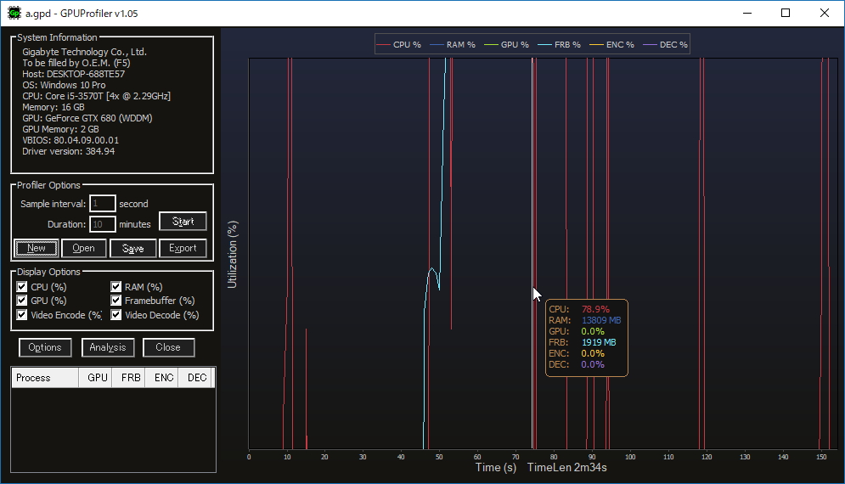Sort by the ENC column header
The width and height of the screenshot is (845, 484).
pyautogui.click(x=161, y=378)
